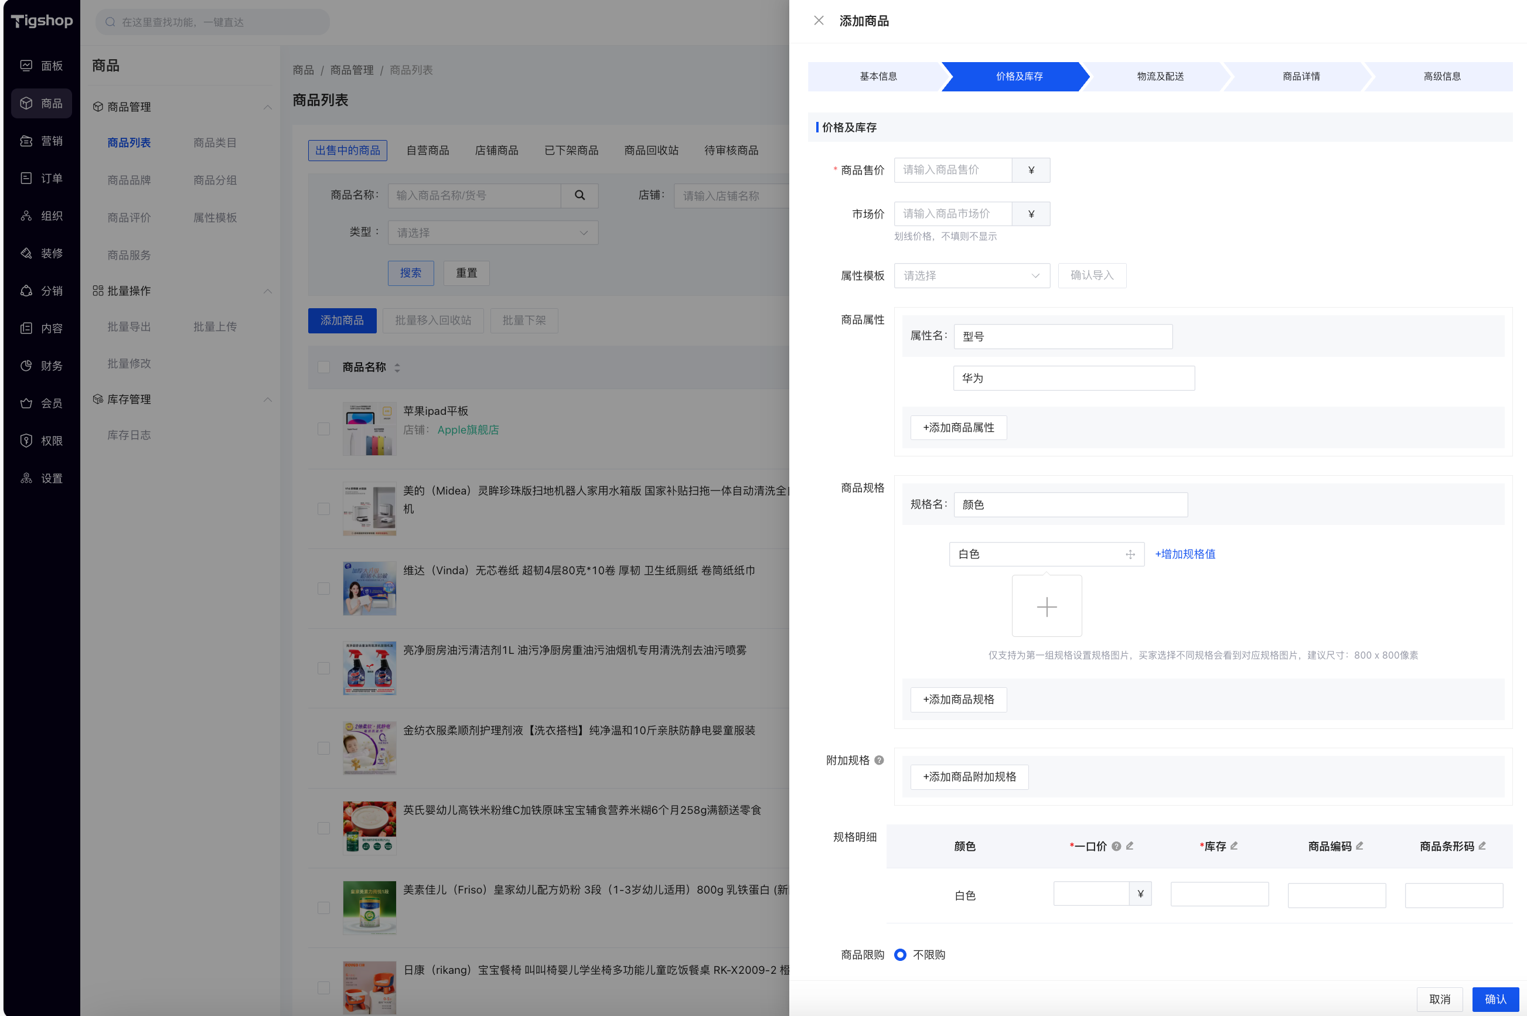
Task: Click the +增加规格值 link
Action: [x=1185, y=554]
